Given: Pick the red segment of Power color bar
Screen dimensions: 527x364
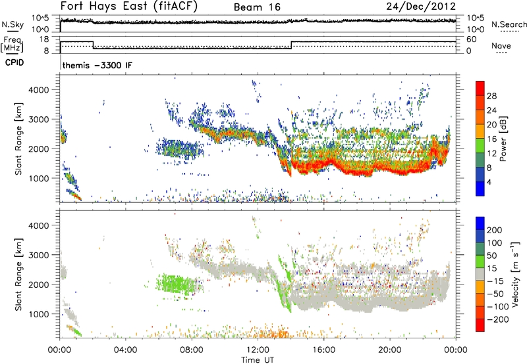Looking at the screenshot, I should pos(480,89).
